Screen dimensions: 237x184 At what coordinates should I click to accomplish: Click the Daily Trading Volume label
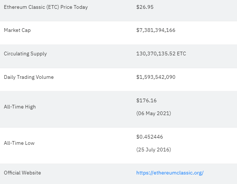click(29, 77)
